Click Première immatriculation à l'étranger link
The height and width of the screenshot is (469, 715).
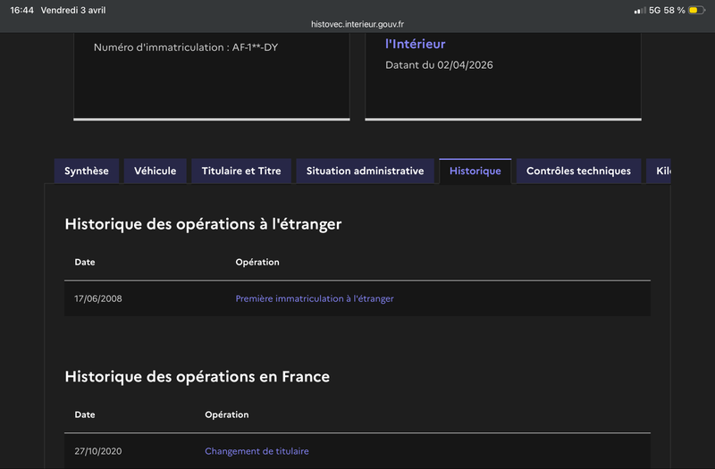(x=315, y=298)
